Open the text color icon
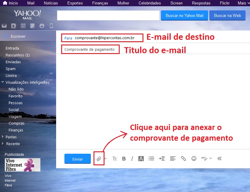 [141, 159]
